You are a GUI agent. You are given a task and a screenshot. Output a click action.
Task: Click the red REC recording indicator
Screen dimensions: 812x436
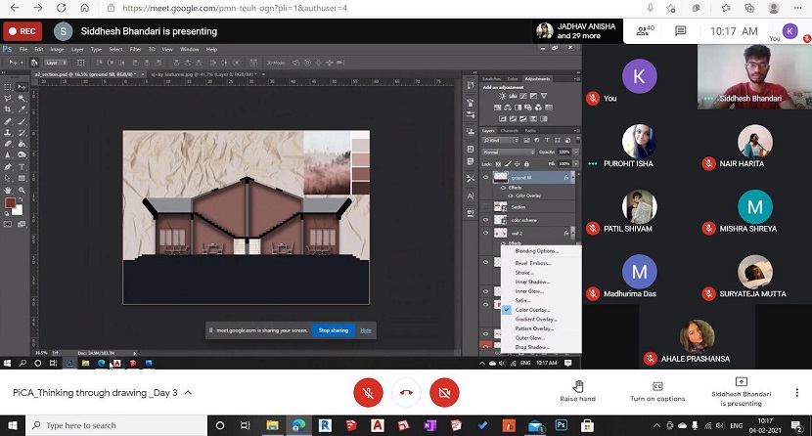[x=23, y=31]
